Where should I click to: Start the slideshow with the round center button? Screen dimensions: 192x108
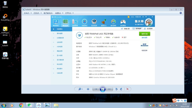tap(103, 89)
